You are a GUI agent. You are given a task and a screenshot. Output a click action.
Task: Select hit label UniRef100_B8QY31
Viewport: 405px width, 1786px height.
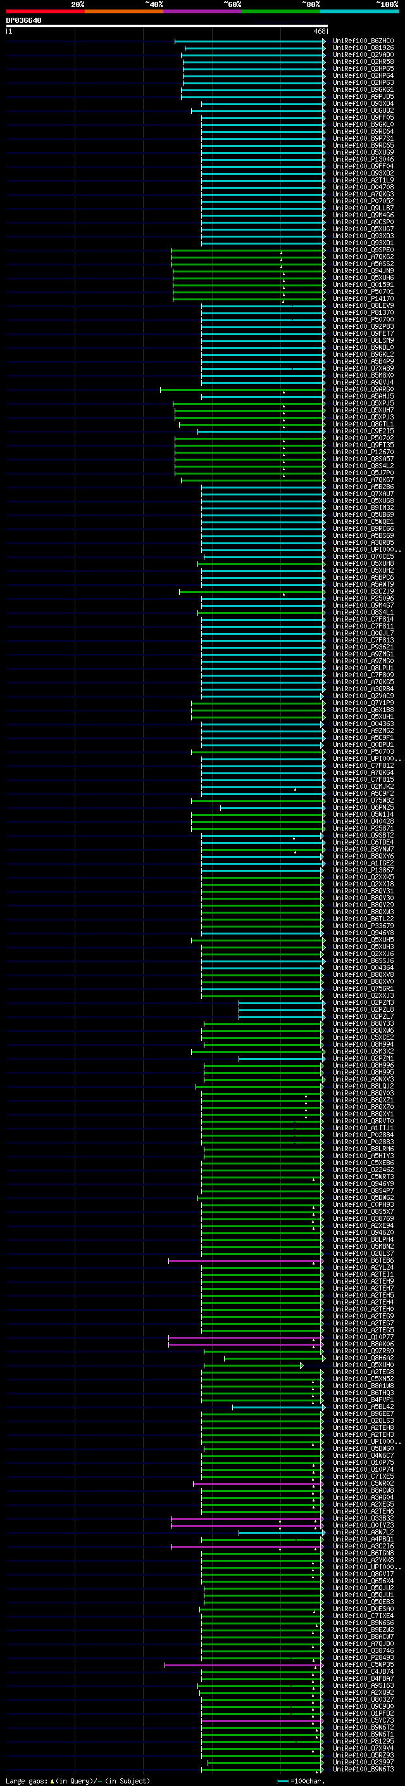tap(363, 891)
